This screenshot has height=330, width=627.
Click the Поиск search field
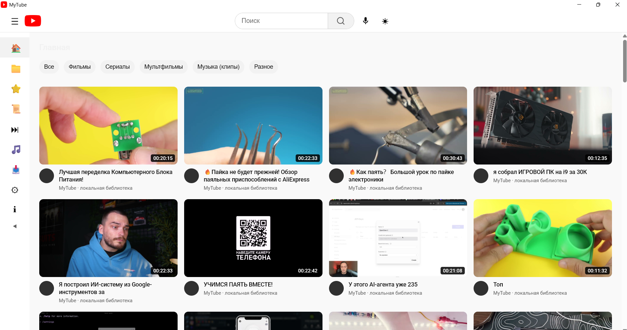coord(282,21)
